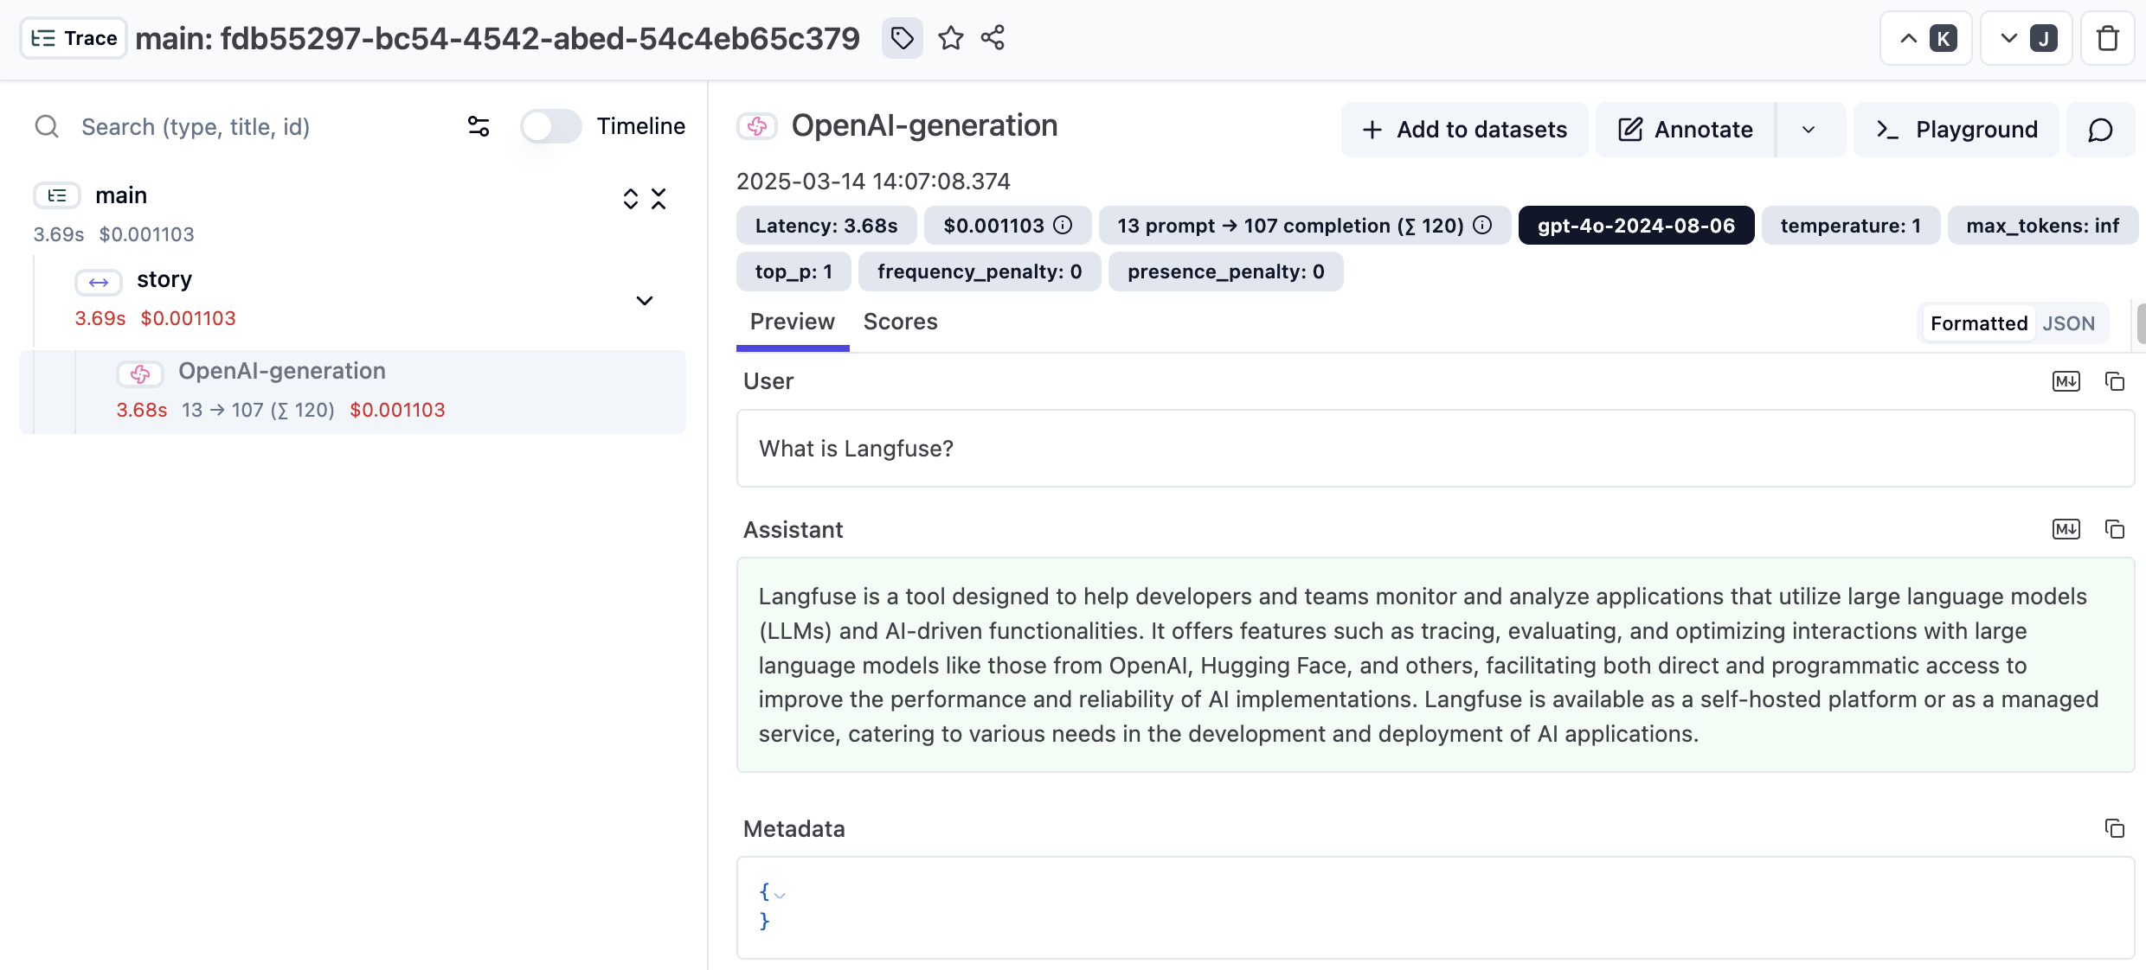2146x970 pixels.
Task: Expand the Metadata JSON object chevron
Action: click(780, 895)
